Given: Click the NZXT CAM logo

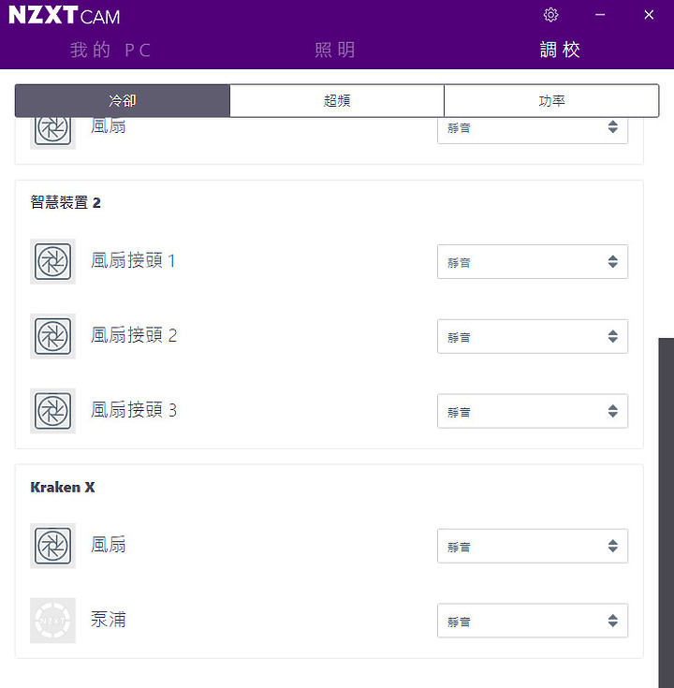Looking at the screenshot, I should pos(64,15).
